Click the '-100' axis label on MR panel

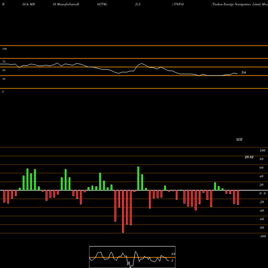point(263,236)
